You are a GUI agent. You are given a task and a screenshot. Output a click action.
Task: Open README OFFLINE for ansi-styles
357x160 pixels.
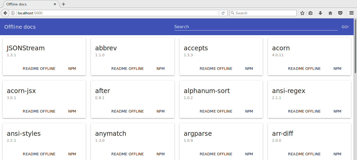(39, 154)
